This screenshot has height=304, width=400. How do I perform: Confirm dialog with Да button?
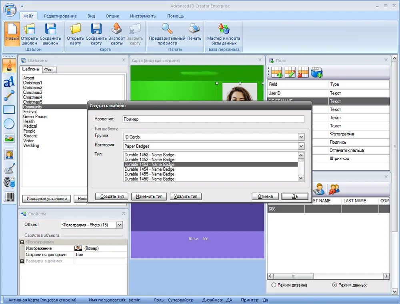pos(295,196)
